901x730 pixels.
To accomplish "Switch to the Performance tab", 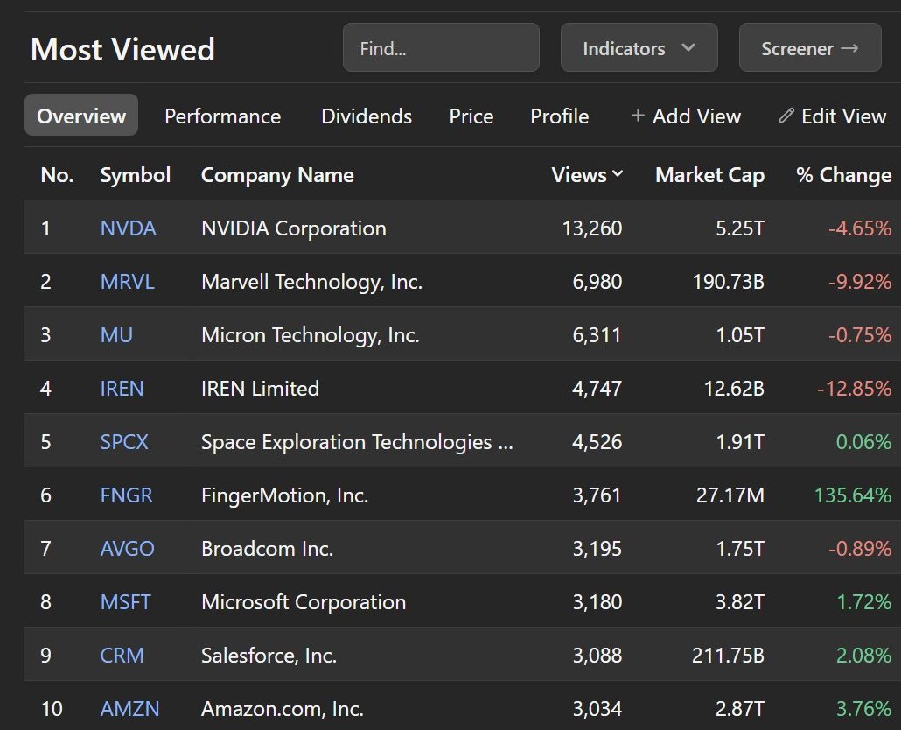I will pos(222,116).
